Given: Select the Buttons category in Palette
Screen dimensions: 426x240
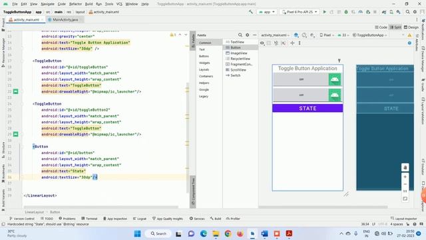Looking at the screenshot, I should (204, 56).
